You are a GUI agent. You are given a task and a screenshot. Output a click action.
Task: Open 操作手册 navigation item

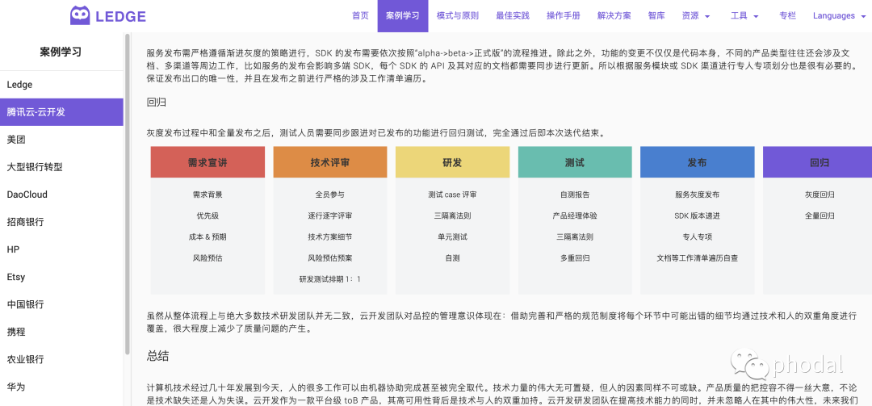564,15
